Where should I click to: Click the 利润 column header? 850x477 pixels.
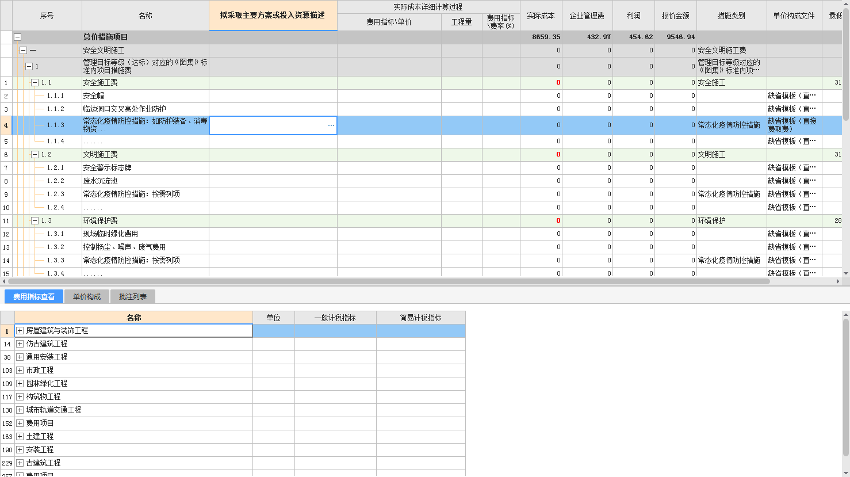(634, 16)
